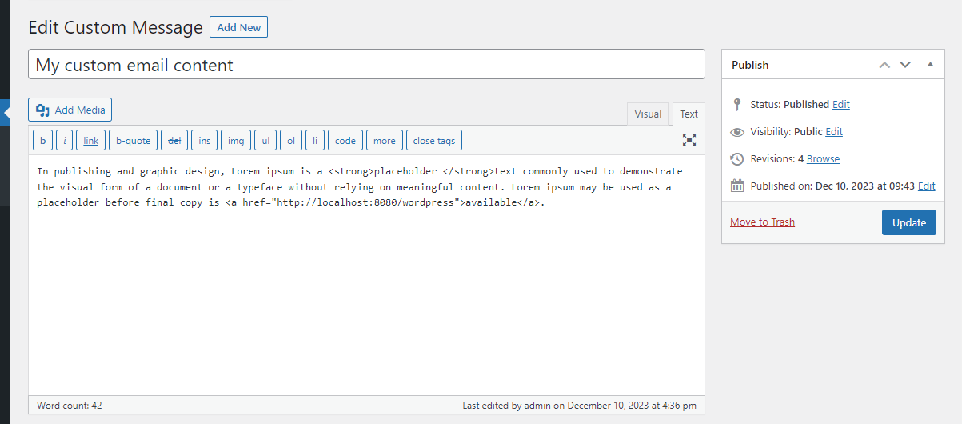Move the Publish panel down

pyautogui.click(x=905, y=65)
